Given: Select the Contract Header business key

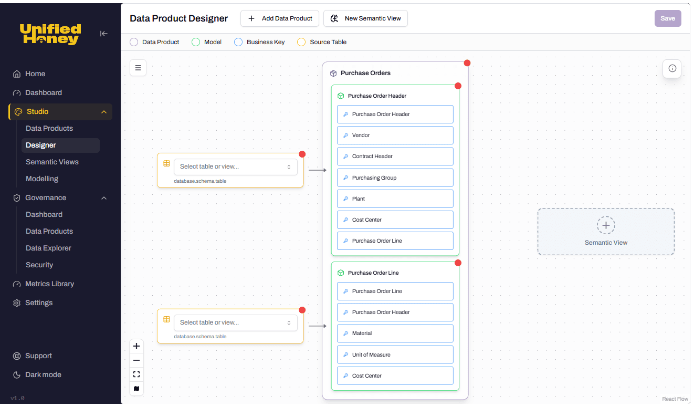Looking at the screenshot, I should point(395,156).
